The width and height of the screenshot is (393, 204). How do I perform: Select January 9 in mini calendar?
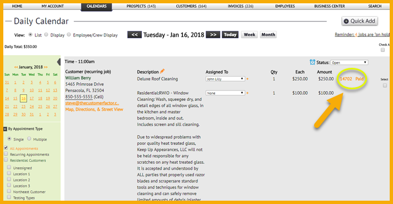23,90
